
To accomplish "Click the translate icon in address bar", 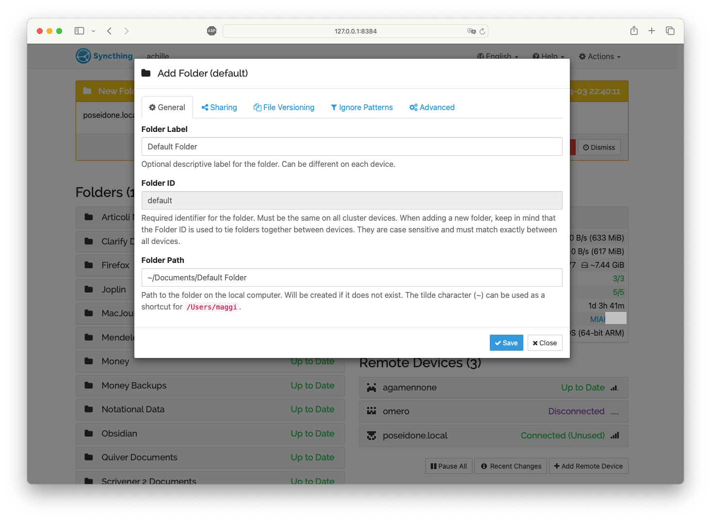I will tap(471, 31).
